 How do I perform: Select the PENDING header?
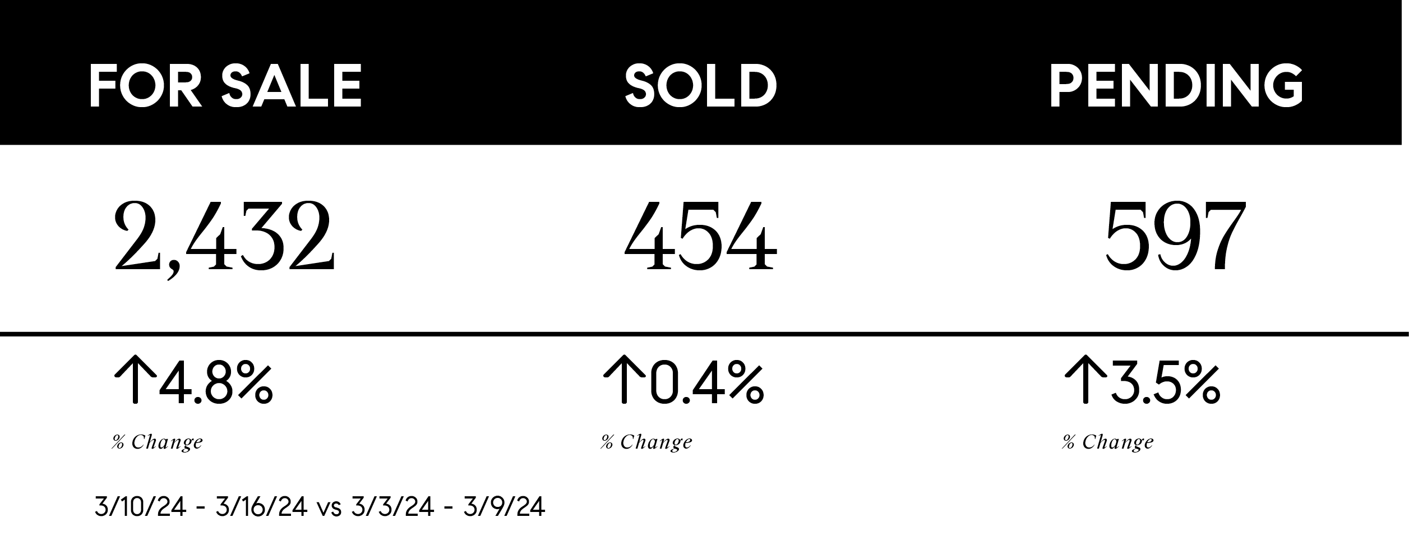(x=1176, y=86)
